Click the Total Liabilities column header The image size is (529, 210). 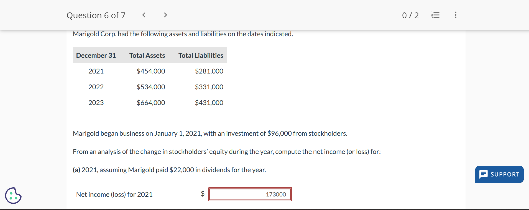tap(201, 55)
